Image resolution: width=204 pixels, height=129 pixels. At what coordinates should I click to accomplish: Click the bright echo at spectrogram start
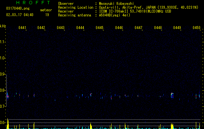click(7, 95)
